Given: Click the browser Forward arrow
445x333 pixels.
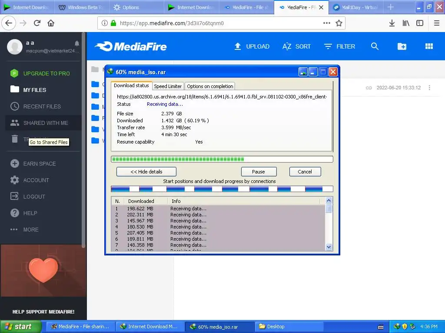Looking at the screenshot, I should coord(23,23).
